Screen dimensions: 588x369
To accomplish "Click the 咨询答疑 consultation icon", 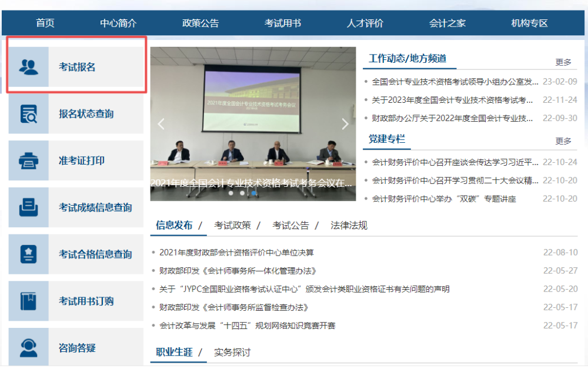I will (x=29, y=348).
